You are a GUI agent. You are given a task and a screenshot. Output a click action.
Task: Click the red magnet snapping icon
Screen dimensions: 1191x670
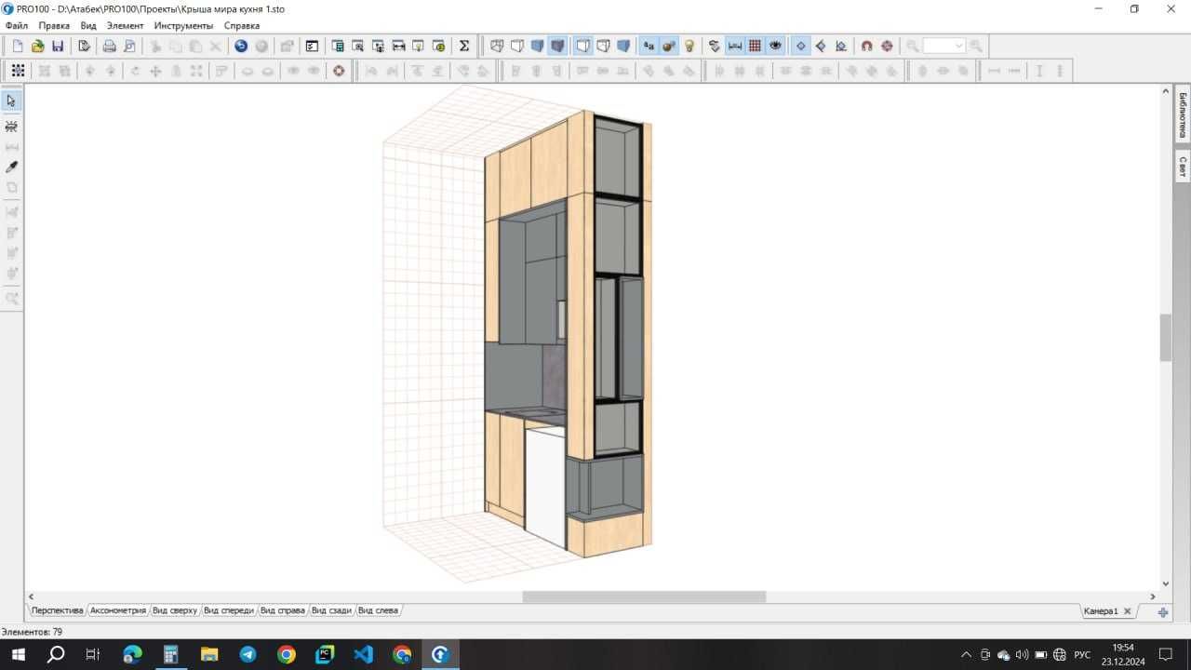point(866,47)
